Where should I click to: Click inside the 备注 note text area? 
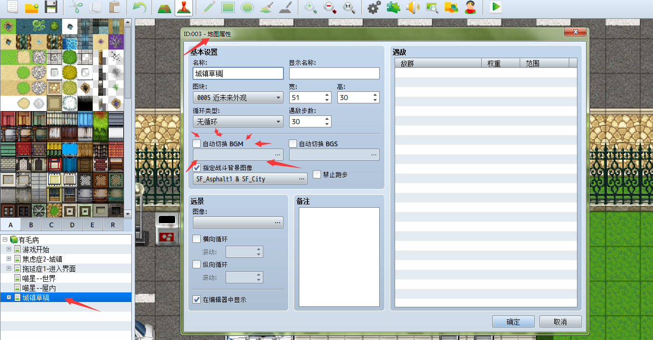(x=339, y=257)
